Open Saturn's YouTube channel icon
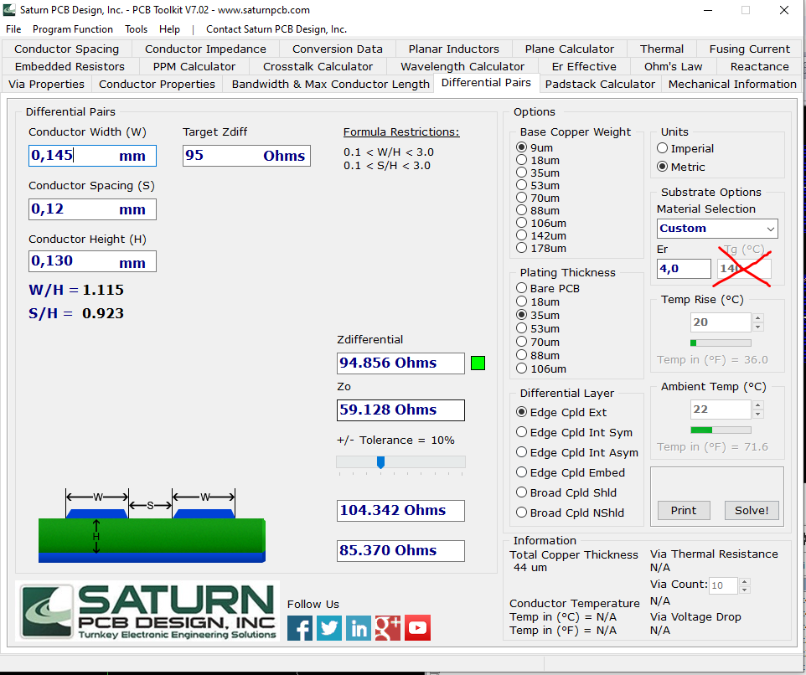806x675 pixels. point(417,628)
